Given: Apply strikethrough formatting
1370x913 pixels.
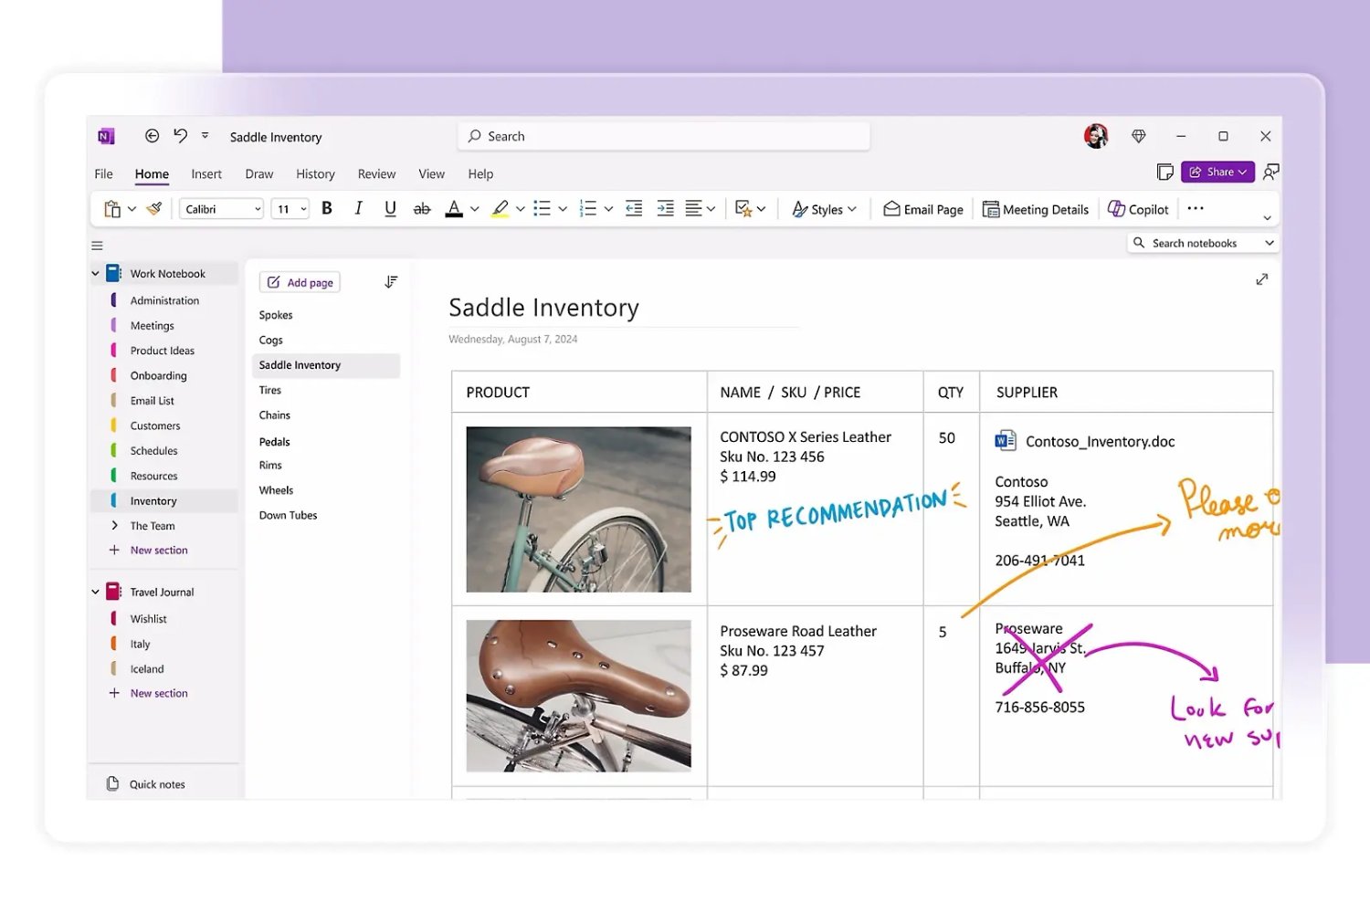Looking at the screenshot, I should click(x=421, y=209).
